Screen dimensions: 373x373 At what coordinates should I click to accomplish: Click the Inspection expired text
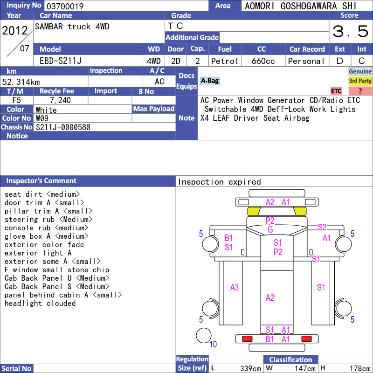click(x=219, y=182)
